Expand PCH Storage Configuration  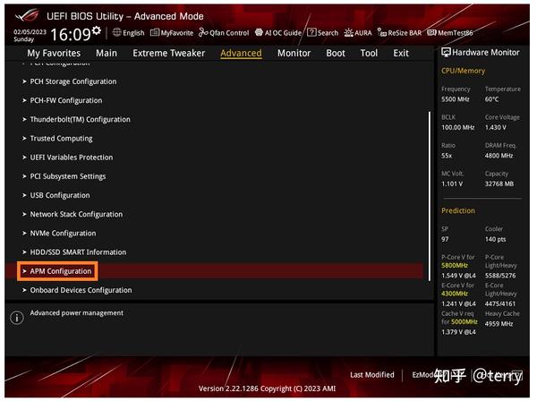pos(73,81)
